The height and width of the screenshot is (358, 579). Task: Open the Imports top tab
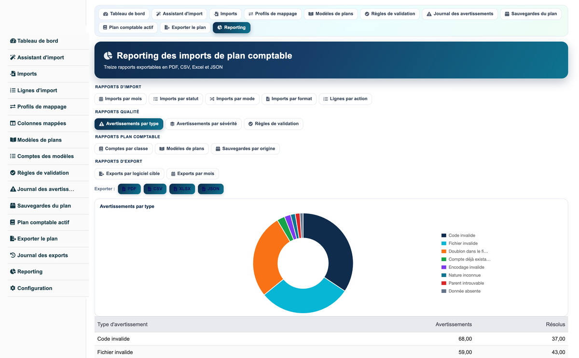coord(225,14)
